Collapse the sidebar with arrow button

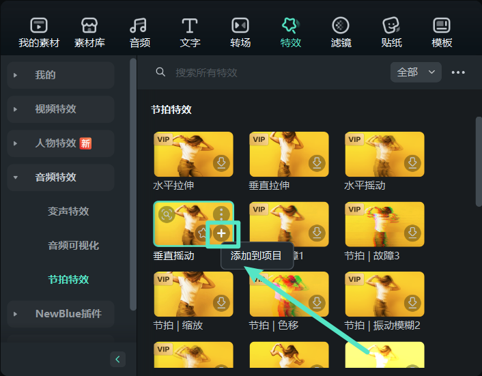pos(117,359)
